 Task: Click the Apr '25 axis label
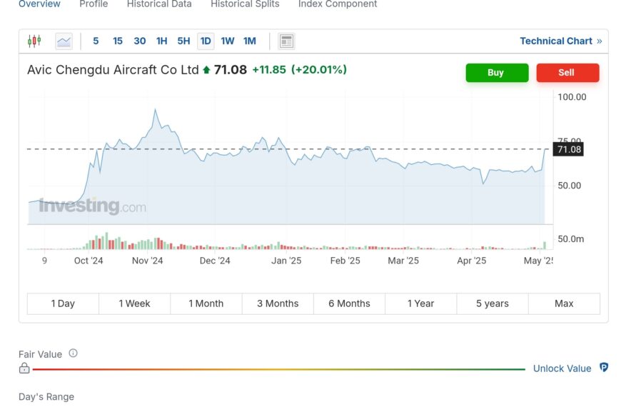471,261
